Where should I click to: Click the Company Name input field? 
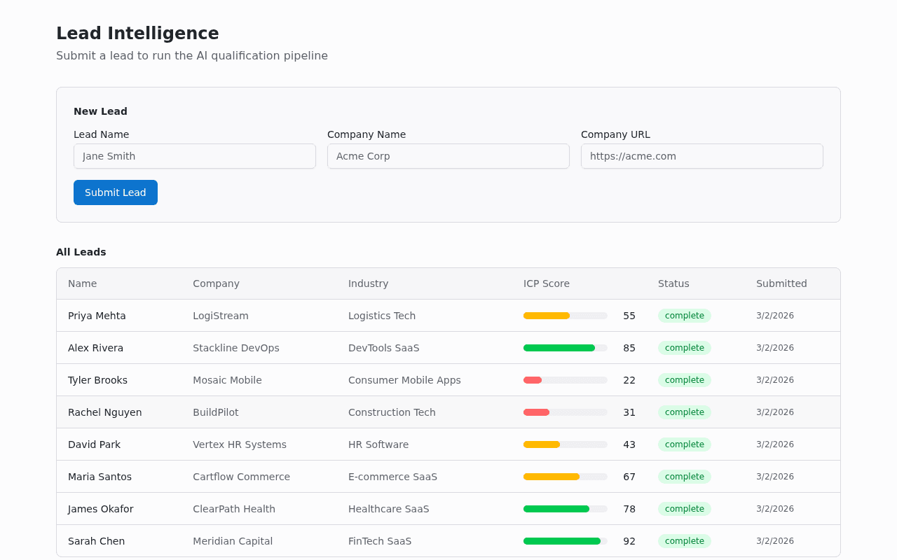pos(448,156)
